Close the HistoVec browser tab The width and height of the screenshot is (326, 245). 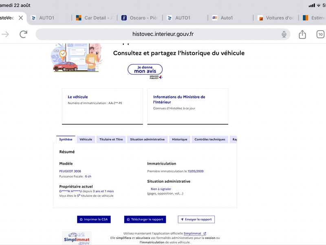click(x=21, y=18)
